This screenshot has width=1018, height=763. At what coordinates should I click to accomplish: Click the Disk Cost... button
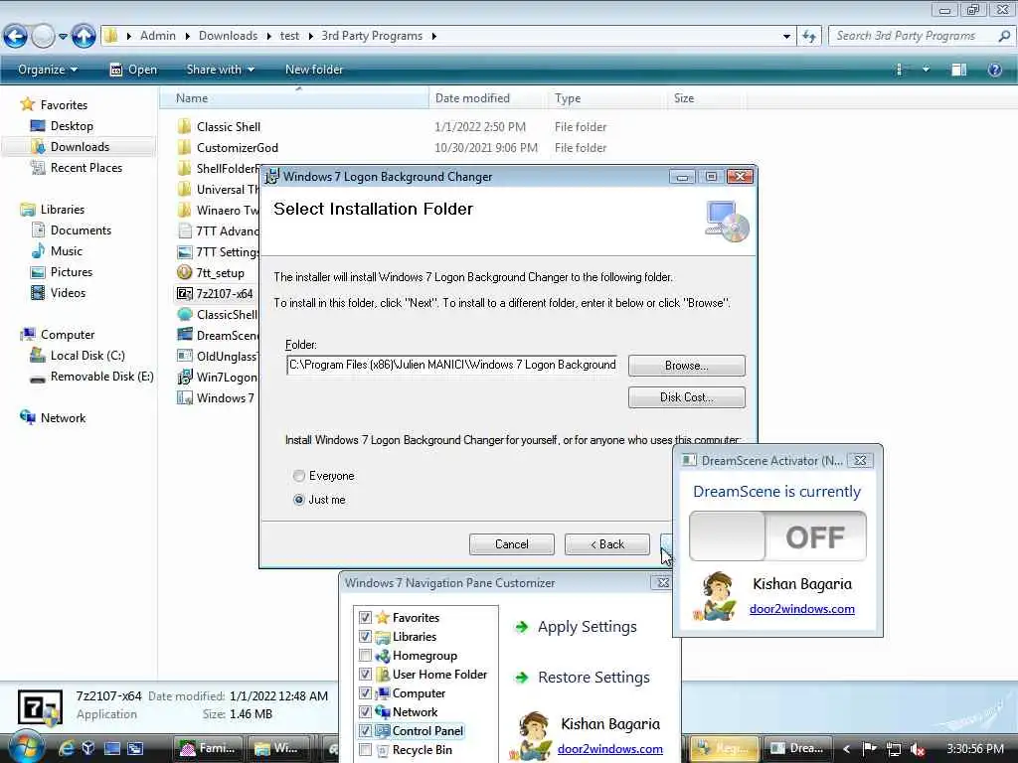(686, 397)
